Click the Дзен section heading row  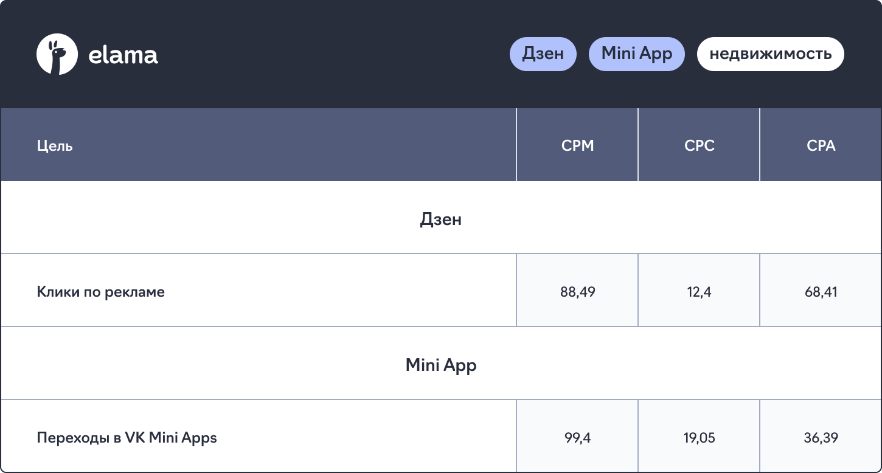pos(441,218)
